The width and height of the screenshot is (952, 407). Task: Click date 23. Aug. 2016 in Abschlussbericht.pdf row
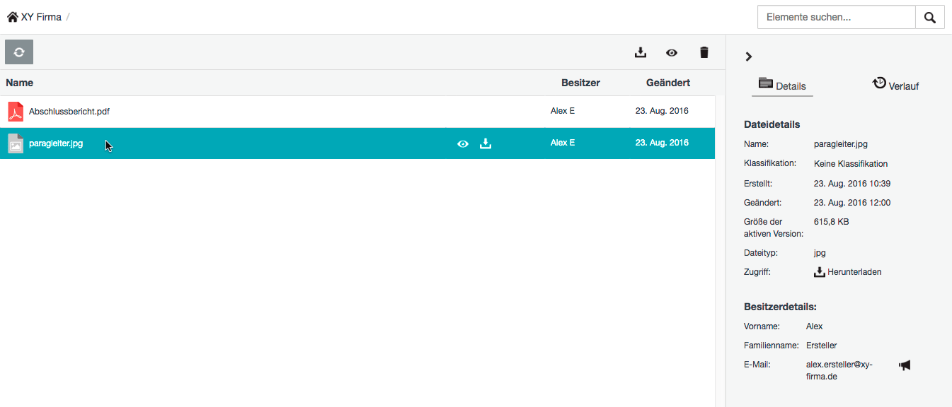point(662,111)
